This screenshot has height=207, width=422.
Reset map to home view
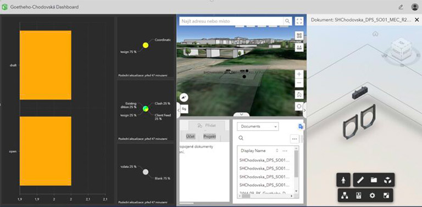(x=299, y=94)
